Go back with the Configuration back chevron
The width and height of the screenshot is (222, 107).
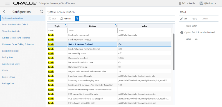coord(4,12)
